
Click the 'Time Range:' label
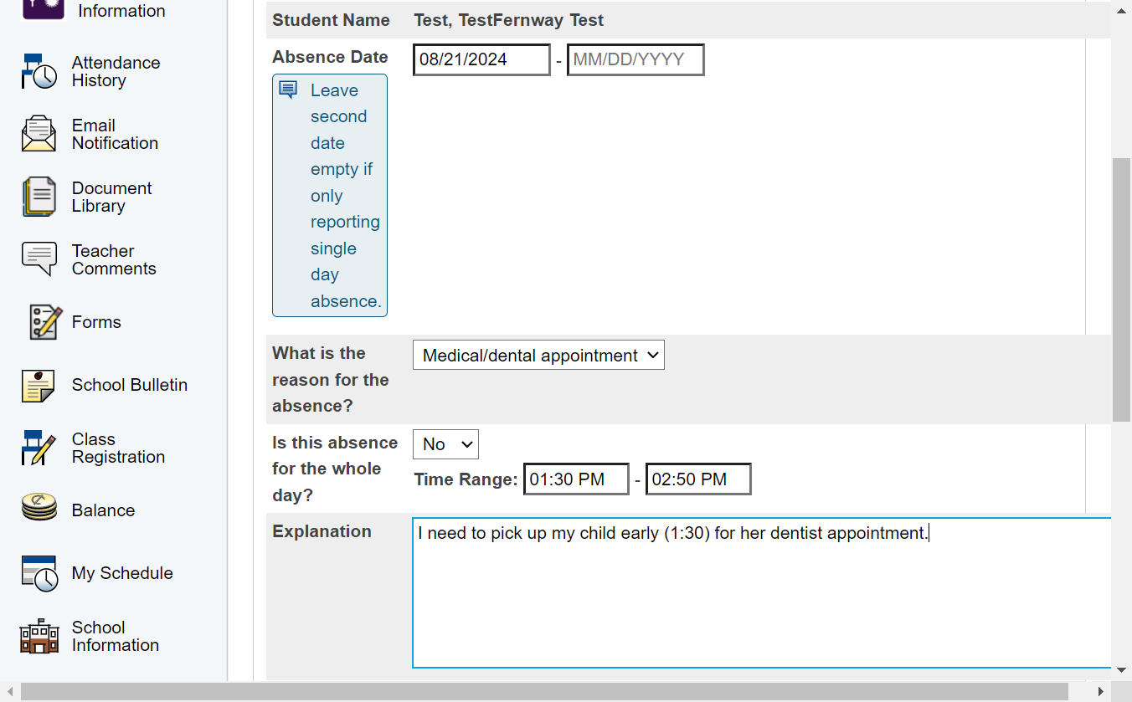pos(466,479)
